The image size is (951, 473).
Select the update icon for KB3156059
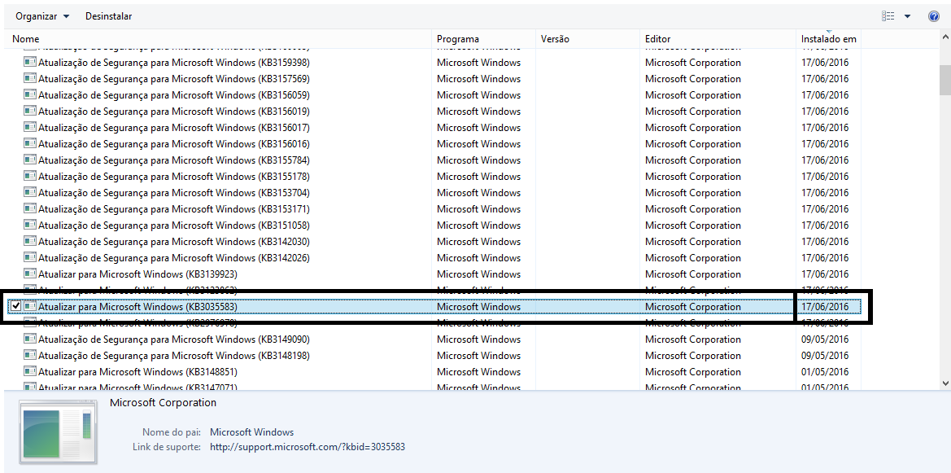click(30, 94)
